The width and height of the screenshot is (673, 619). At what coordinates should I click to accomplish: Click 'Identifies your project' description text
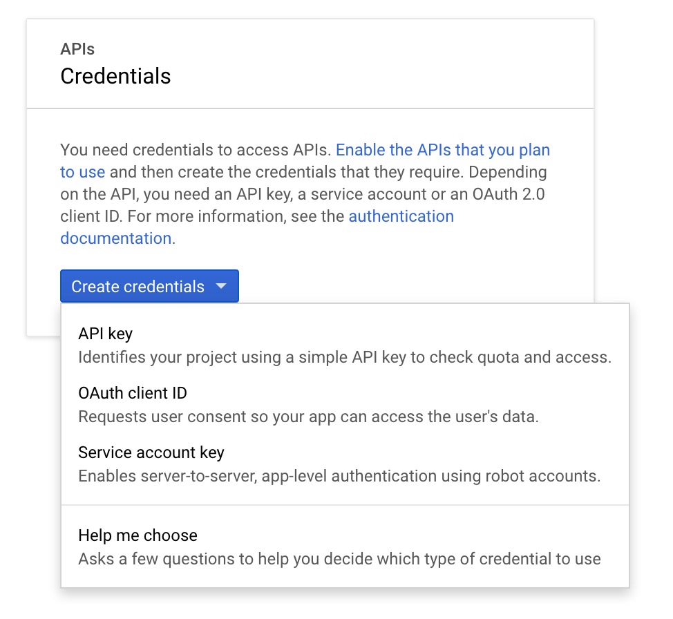(345, 357)
